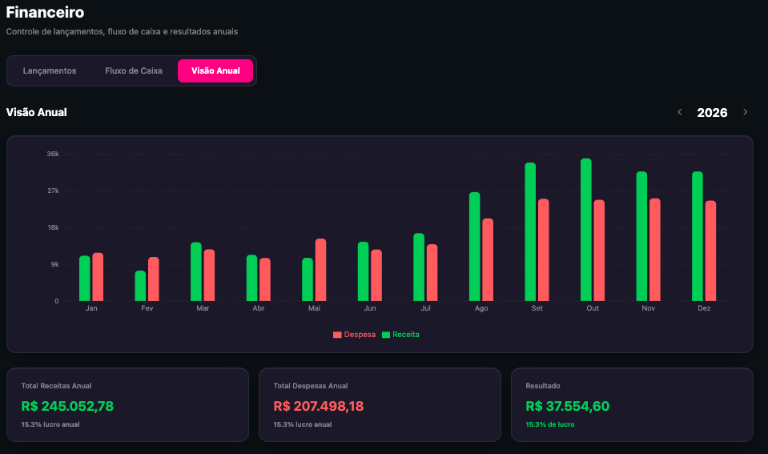Click the '15.3% de lucro' text
This screenshot has height=454, width=768.
(550, 424)
